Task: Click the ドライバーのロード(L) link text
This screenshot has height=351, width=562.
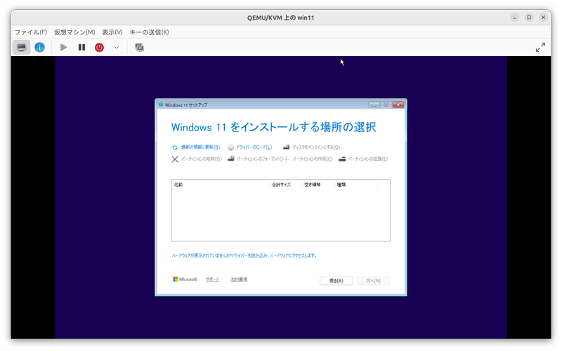Action: 254,147
